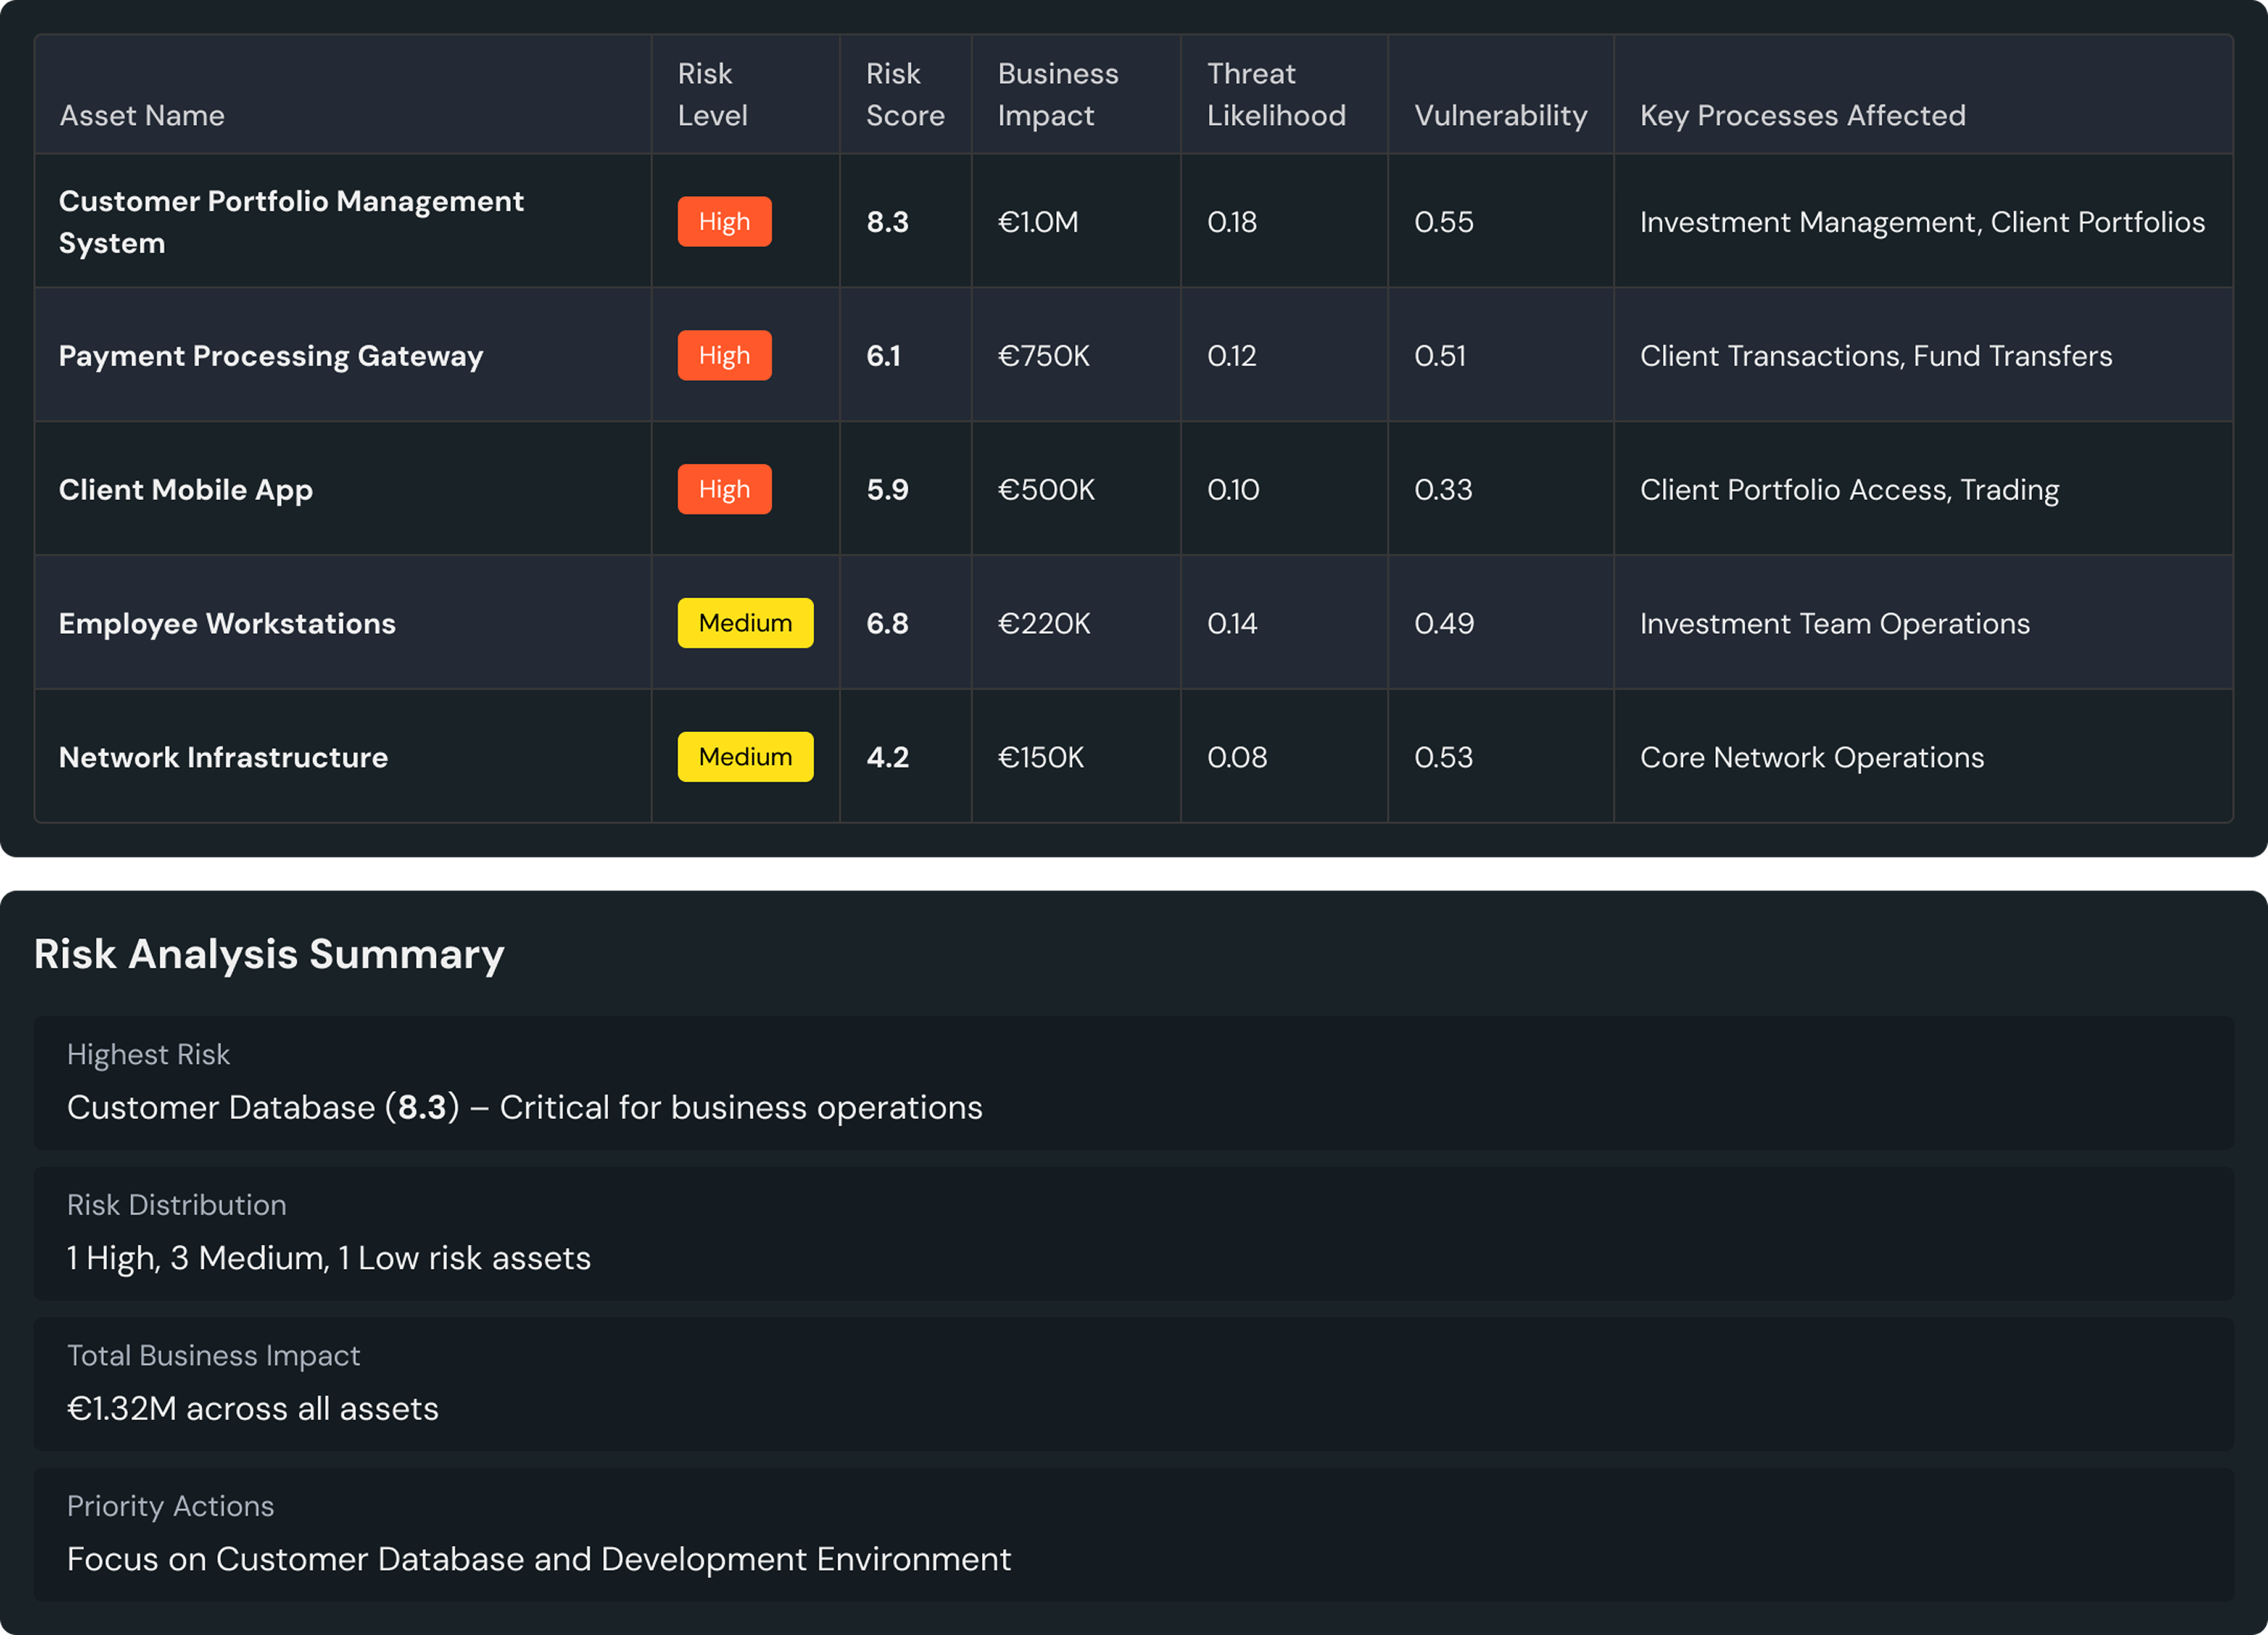Viewport: 2268px width, 1635px height.
Task: Click High badge in Client Mobile App row
Action: click(x=724, y=489)
